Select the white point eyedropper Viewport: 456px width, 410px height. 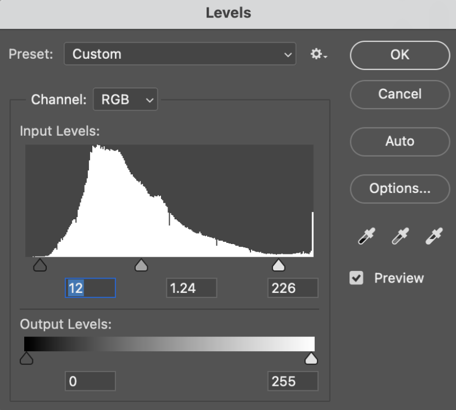[x=434, y=236]
